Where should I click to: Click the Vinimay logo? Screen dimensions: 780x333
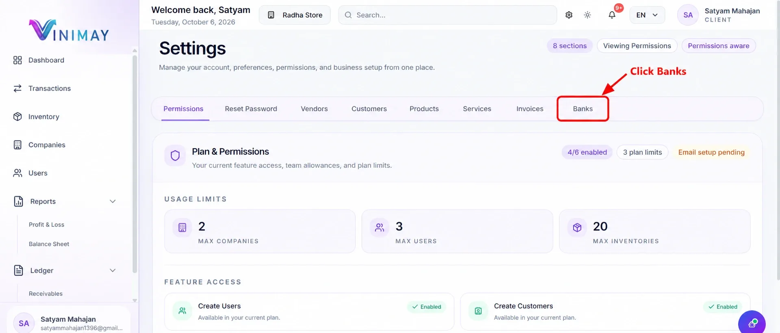coord(69,30)
